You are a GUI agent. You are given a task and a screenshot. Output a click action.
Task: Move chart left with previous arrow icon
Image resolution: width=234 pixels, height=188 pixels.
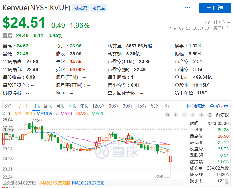[193, 115]
